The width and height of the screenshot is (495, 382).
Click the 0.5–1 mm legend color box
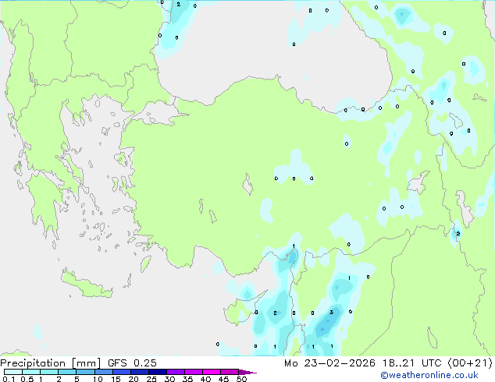(31, 372)
